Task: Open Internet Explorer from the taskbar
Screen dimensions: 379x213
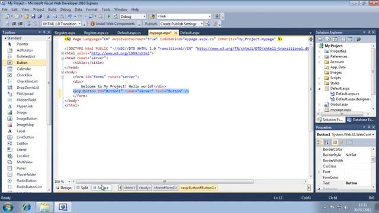Action: (x=26, y=207)
